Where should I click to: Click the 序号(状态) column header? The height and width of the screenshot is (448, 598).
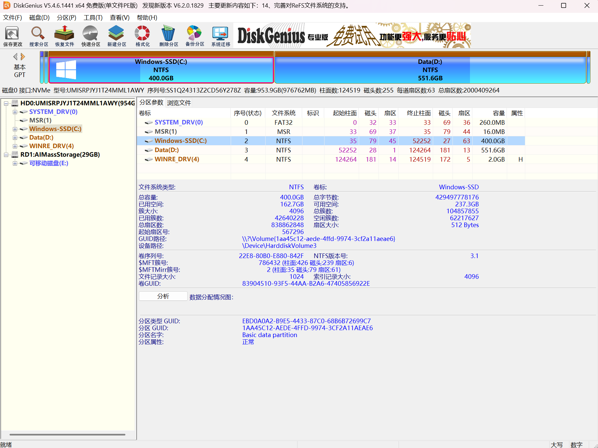(x=248, y=113)
